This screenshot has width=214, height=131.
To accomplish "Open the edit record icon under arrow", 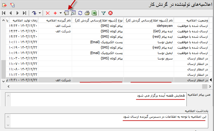I will (67, 13).
